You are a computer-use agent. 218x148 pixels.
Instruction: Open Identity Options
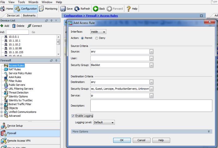[18, 97]
